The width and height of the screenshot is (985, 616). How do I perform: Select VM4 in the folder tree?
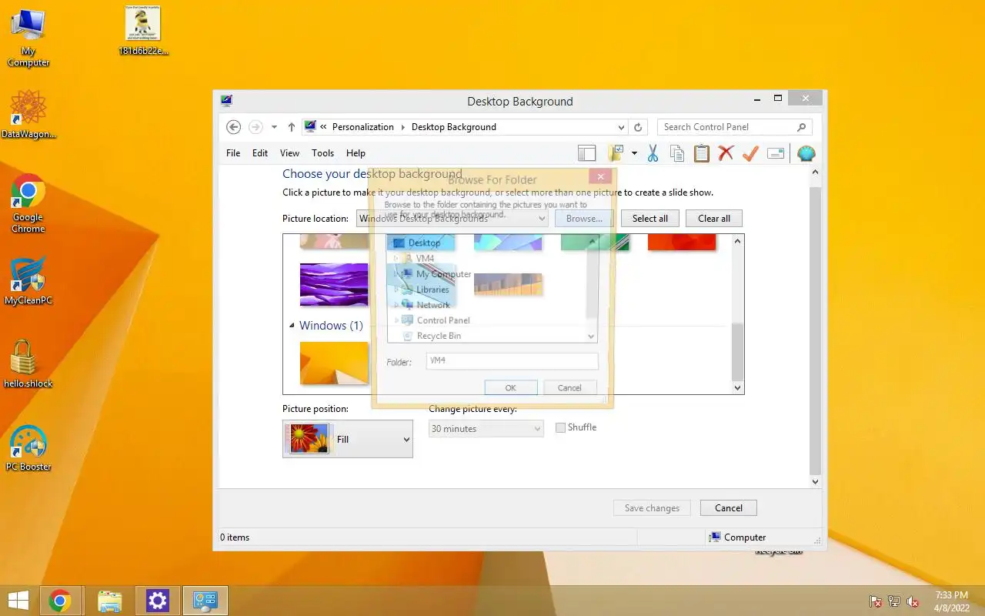(x=426, y=259)
